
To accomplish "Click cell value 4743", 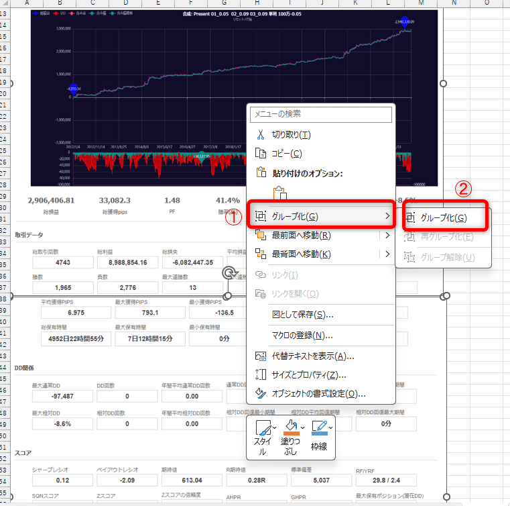I will (63, 262).
